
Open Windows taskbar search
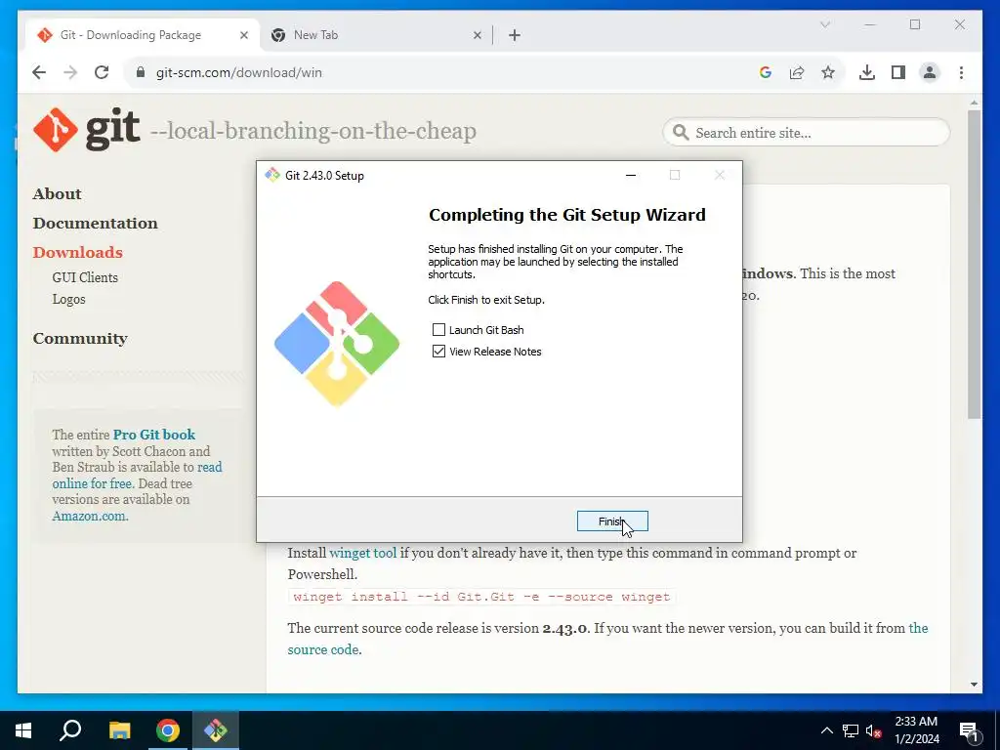(x=70, y=730)
